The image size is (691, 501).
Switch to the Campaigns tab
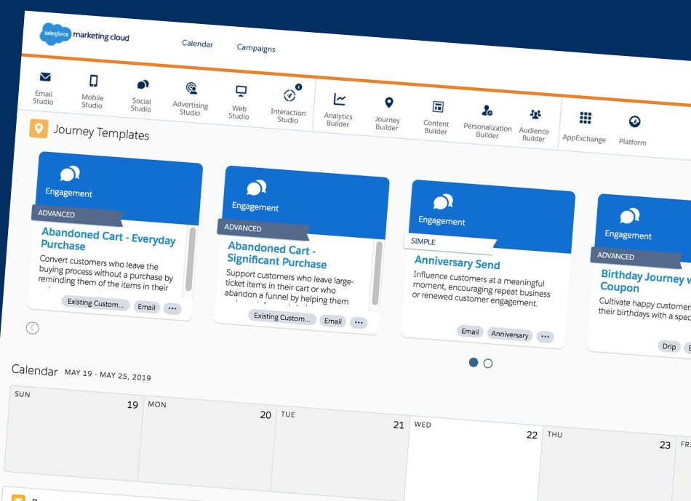coord(256,48)
